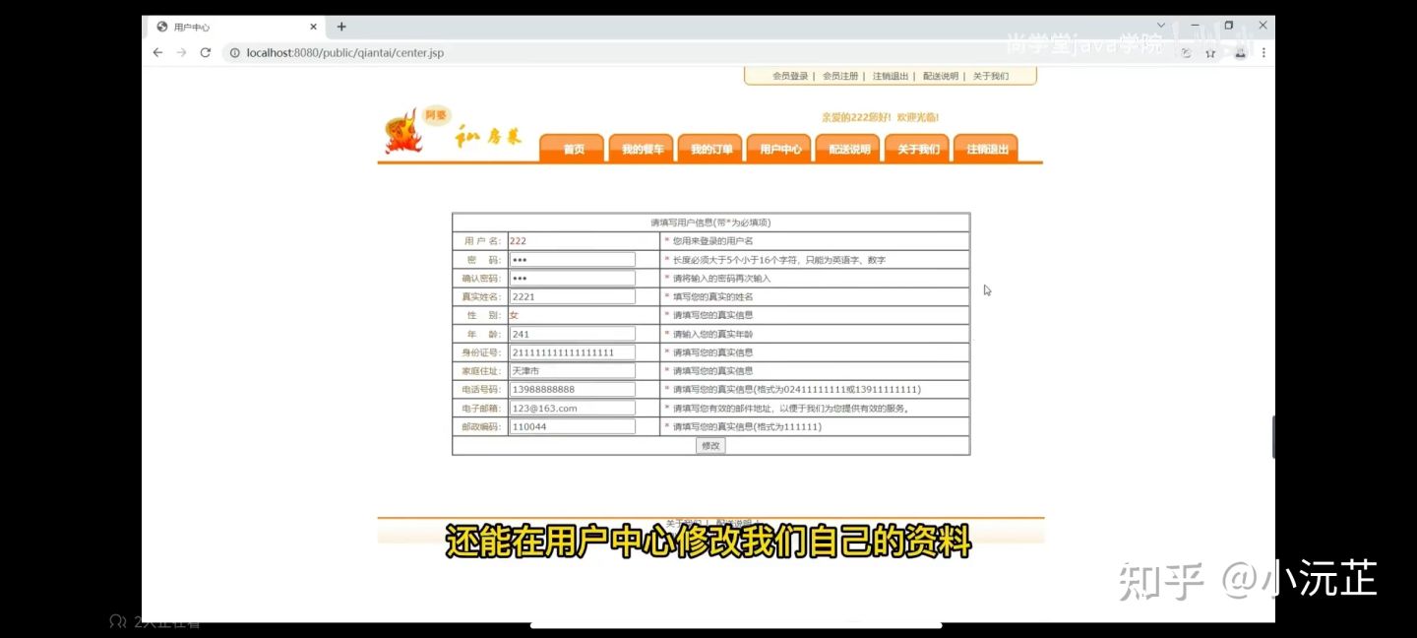Focus the 邮政编码 field

click(572, 427)
